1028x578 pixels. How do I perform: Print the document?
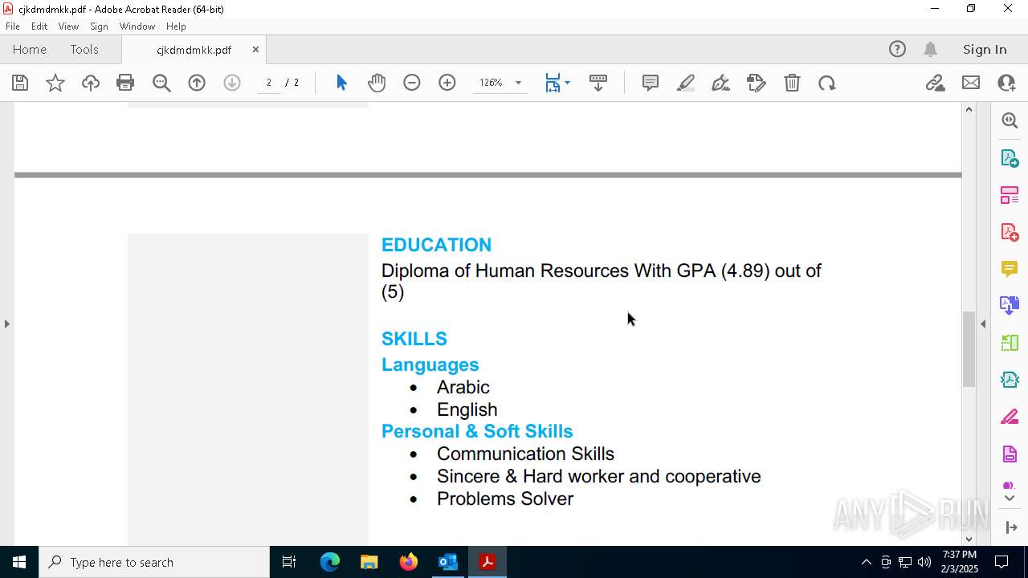[125, 83]
